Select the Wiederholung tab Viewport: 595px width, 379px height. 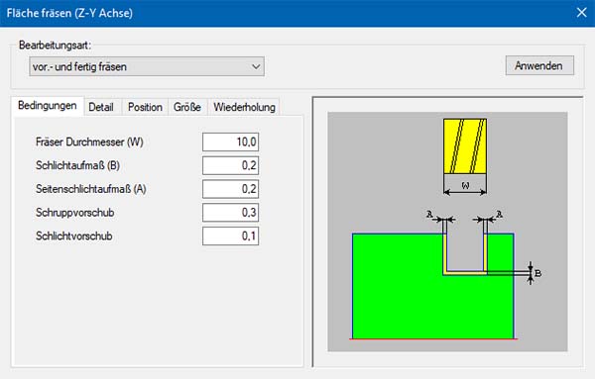244,107
